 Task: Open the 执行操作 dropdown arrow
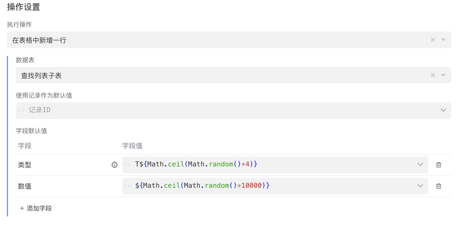[443, 40]
